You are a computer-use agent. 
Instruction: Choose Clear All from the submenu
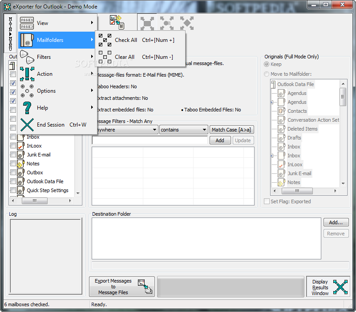(140, 57)
